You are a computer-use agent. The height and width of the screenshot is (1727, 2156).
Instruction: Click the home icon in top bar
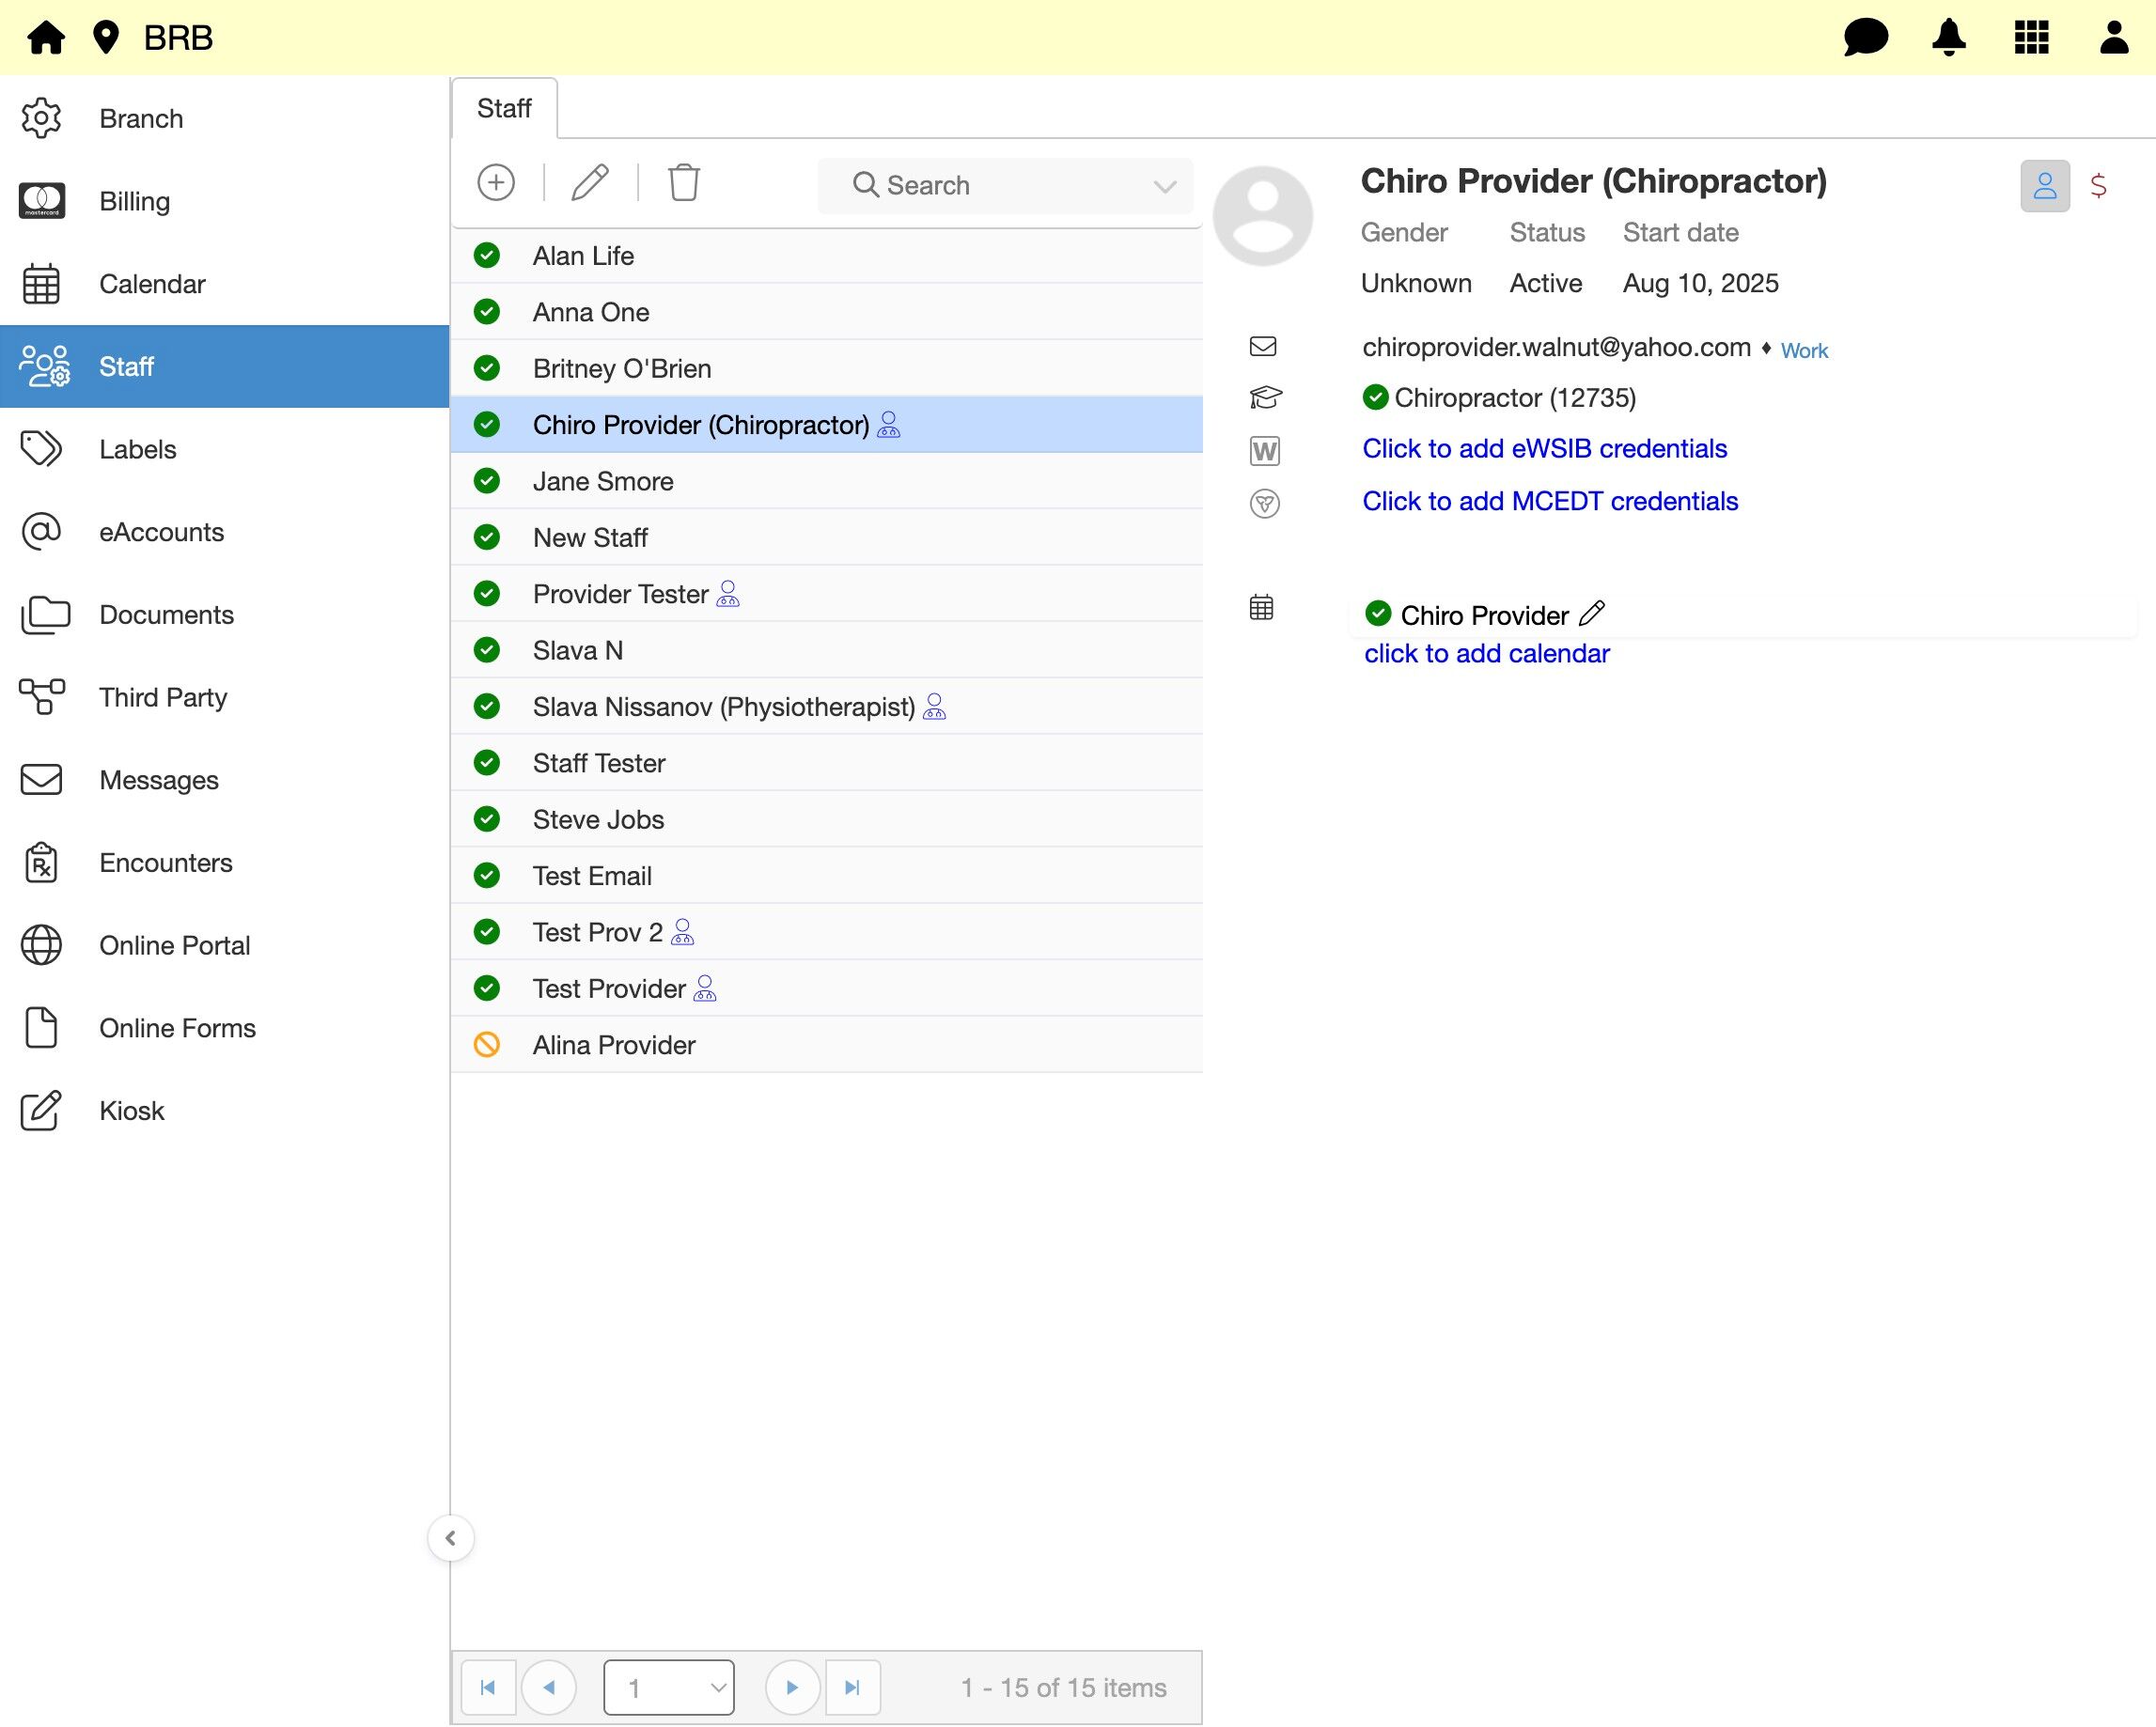pyautogui.click(x=46, y=38)
